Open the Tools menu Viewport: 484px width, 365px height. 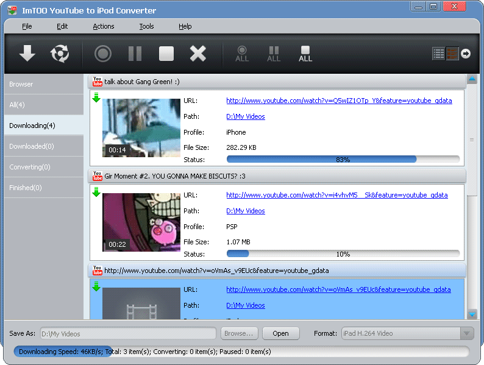click(x=146, y=26)
